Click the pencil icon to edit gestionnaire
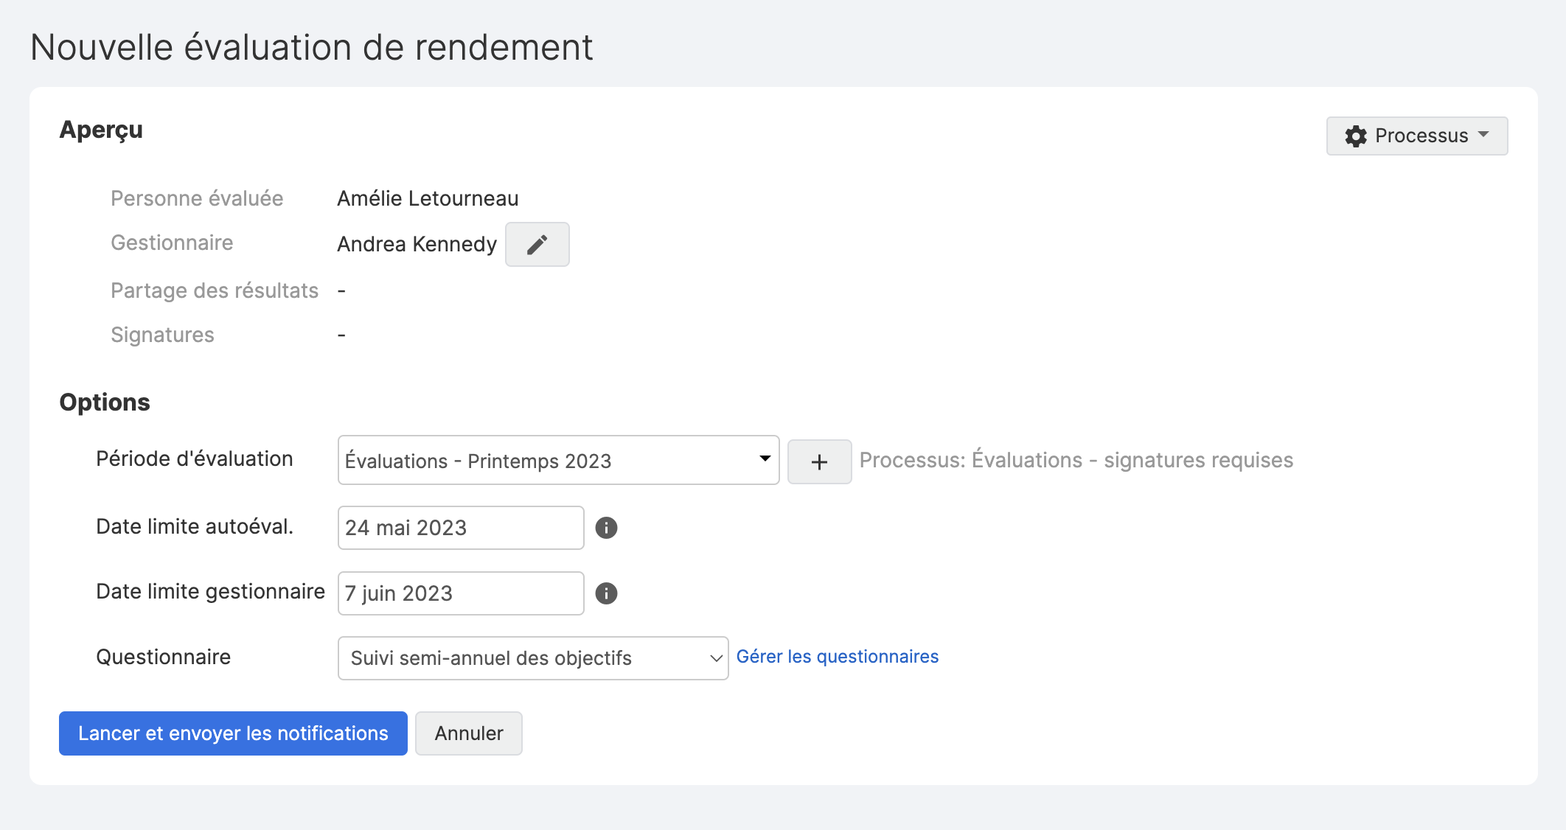 point(537,244)
